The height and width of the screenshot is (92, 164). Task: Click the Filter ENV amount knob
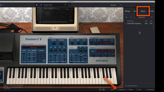tap(51, 50)
